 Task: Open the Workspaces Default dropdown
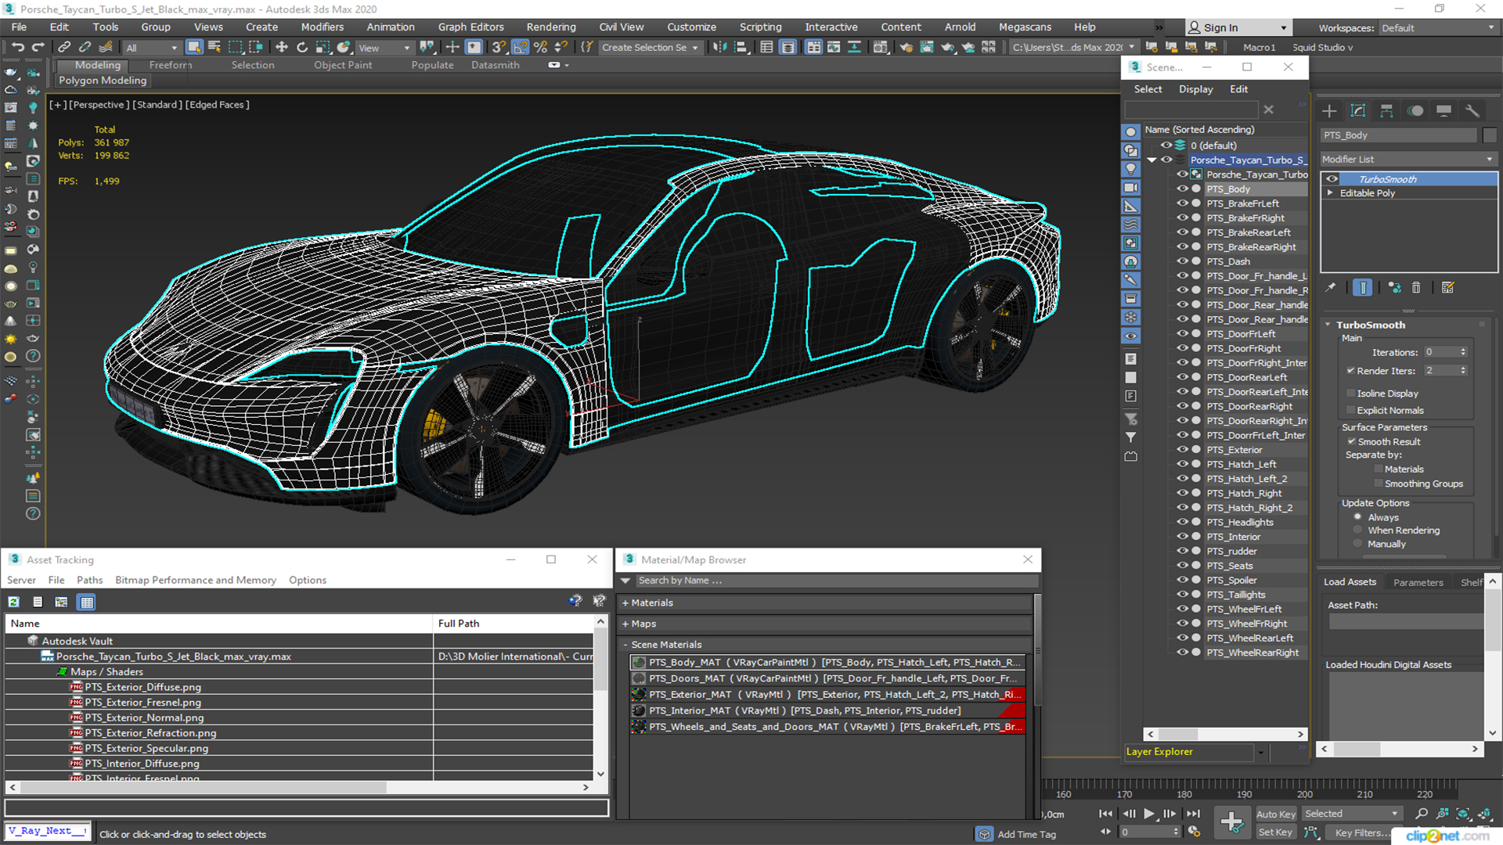[x=1438, y=28]
